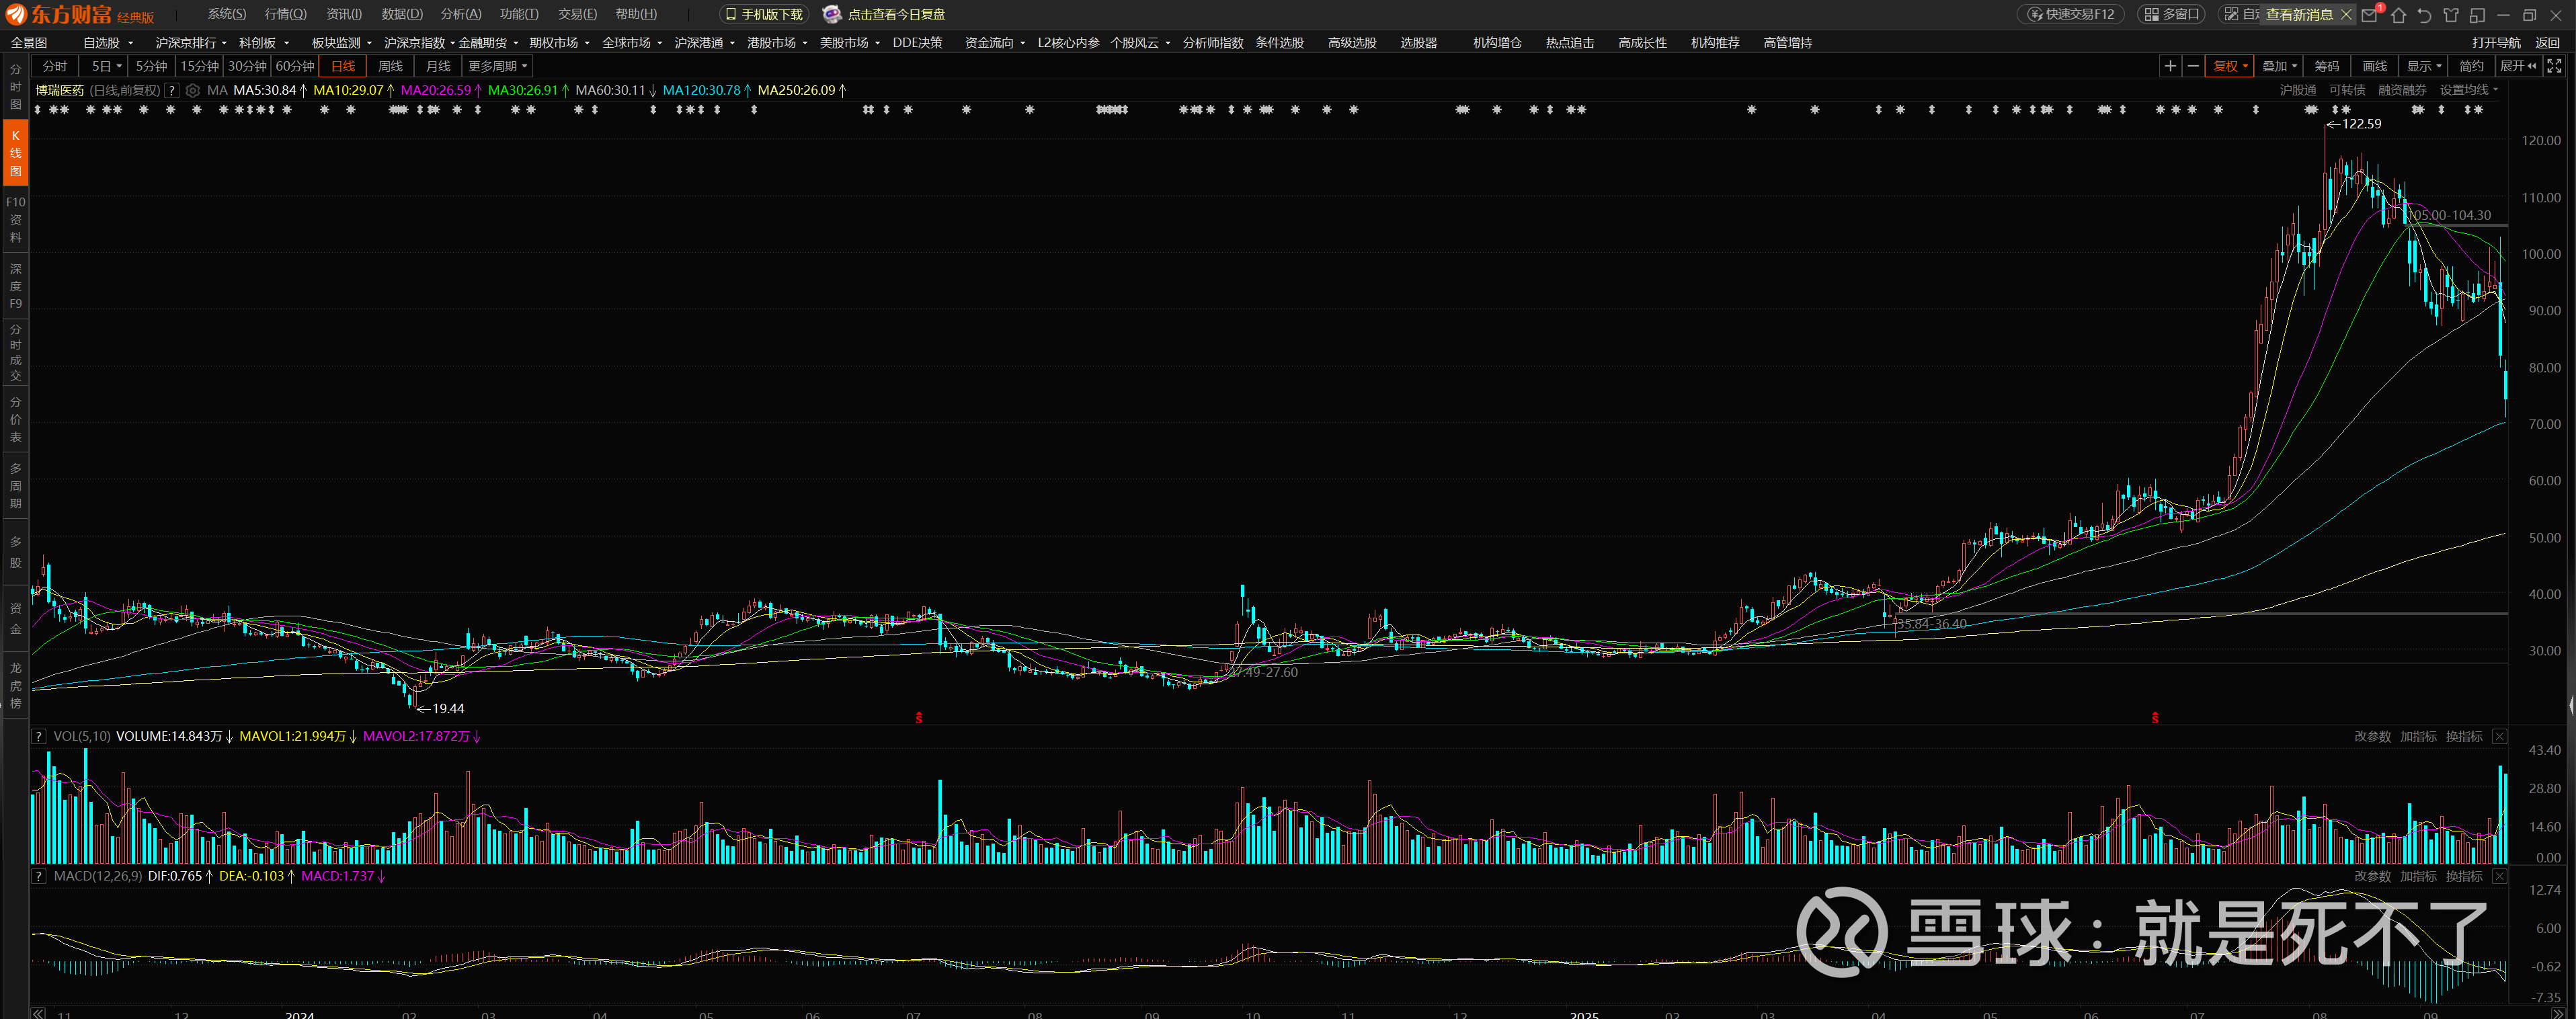
Task: Expand the 更多周期 period dropdown
Action: pyautogui.click(x=497, y=66)
